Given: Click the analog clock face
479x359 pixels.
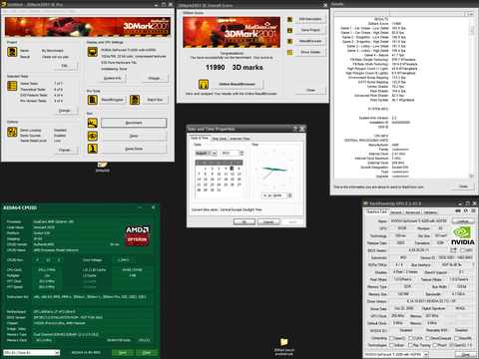Looking at the screenshot, I should [274, 169].
